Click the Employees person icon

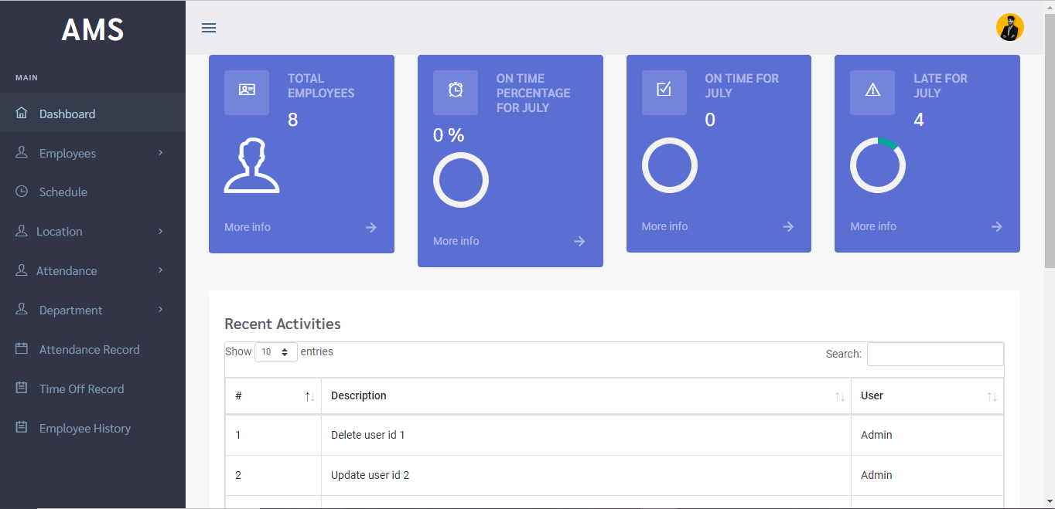coord(22,153)
